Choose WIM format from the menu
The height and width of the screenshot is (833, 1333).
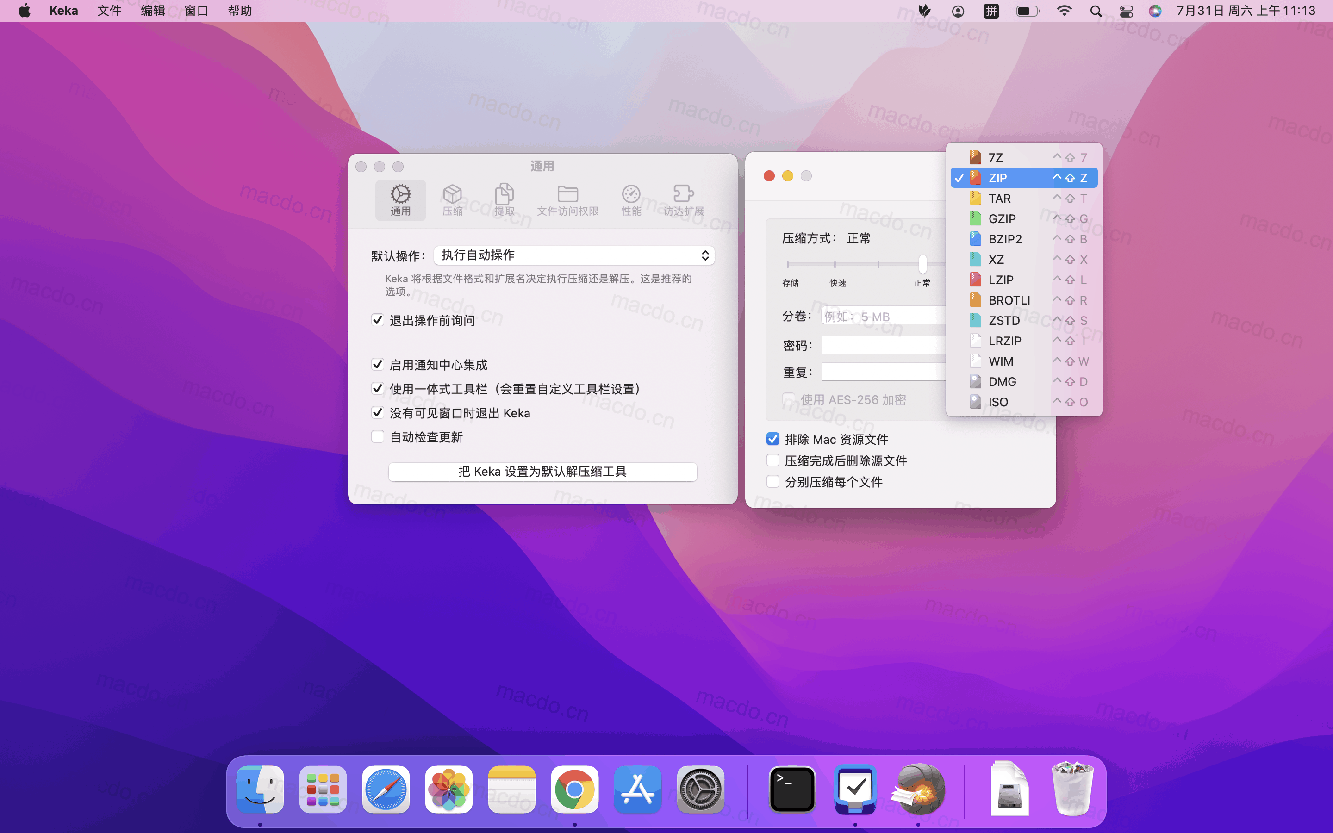[1024, 361]
